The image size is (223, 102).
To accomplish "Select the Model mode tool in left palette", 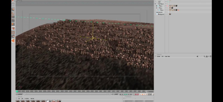I will coord(13,9).
